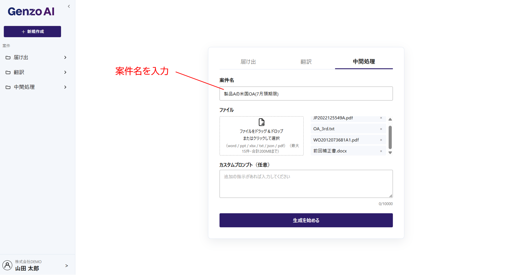Click the 株式会社DEMO company label
The width and height of the screenshot is (518, 275).
[x=28, y=262]
